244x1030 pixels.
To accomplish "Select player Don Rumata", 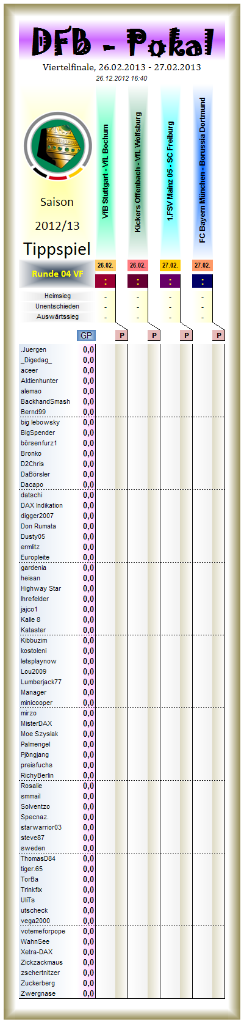I will coord(38,526).
